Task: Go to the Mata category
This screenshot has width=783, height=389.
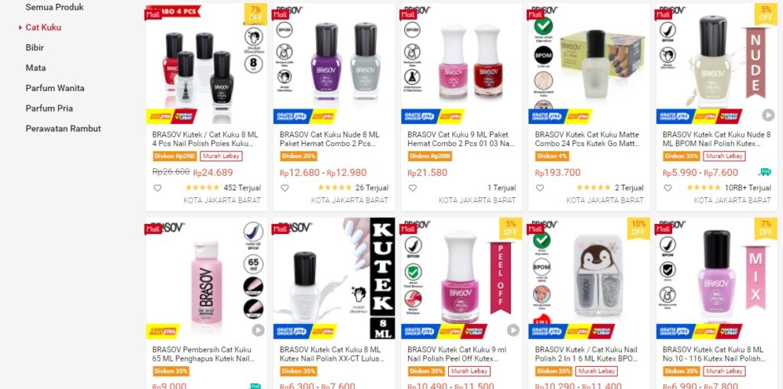Action: 35,68
